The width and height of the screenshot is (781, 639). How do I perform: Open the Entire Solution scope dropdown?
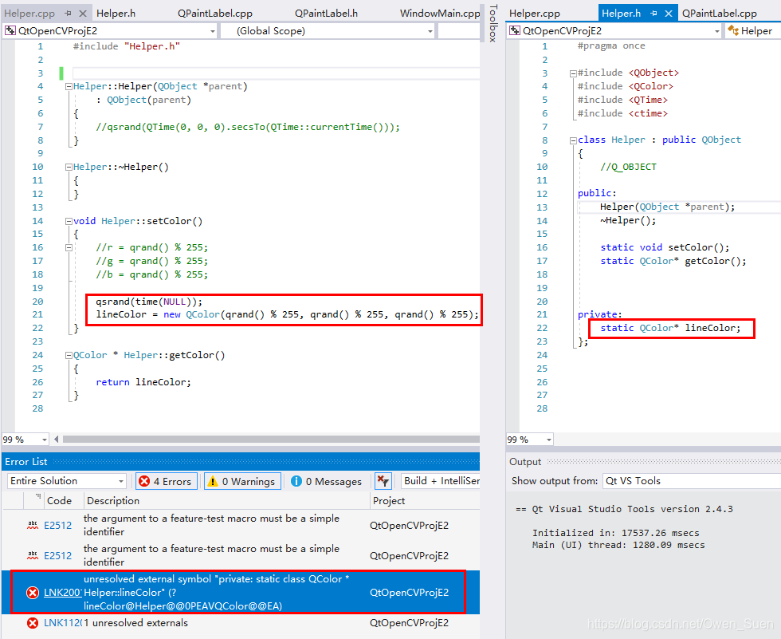click(122, 481)
